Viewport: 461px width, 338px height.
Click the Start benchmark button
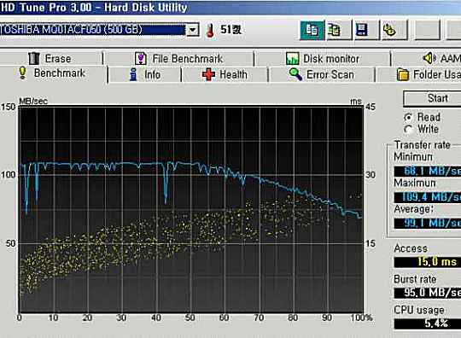(x=437, y=98)
